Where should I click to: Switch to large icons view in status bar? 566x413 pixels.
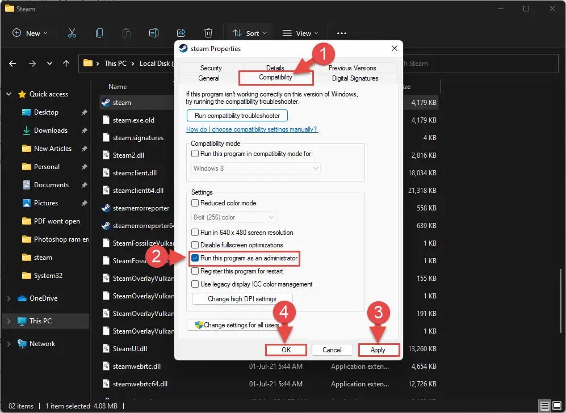coord(557,406)
